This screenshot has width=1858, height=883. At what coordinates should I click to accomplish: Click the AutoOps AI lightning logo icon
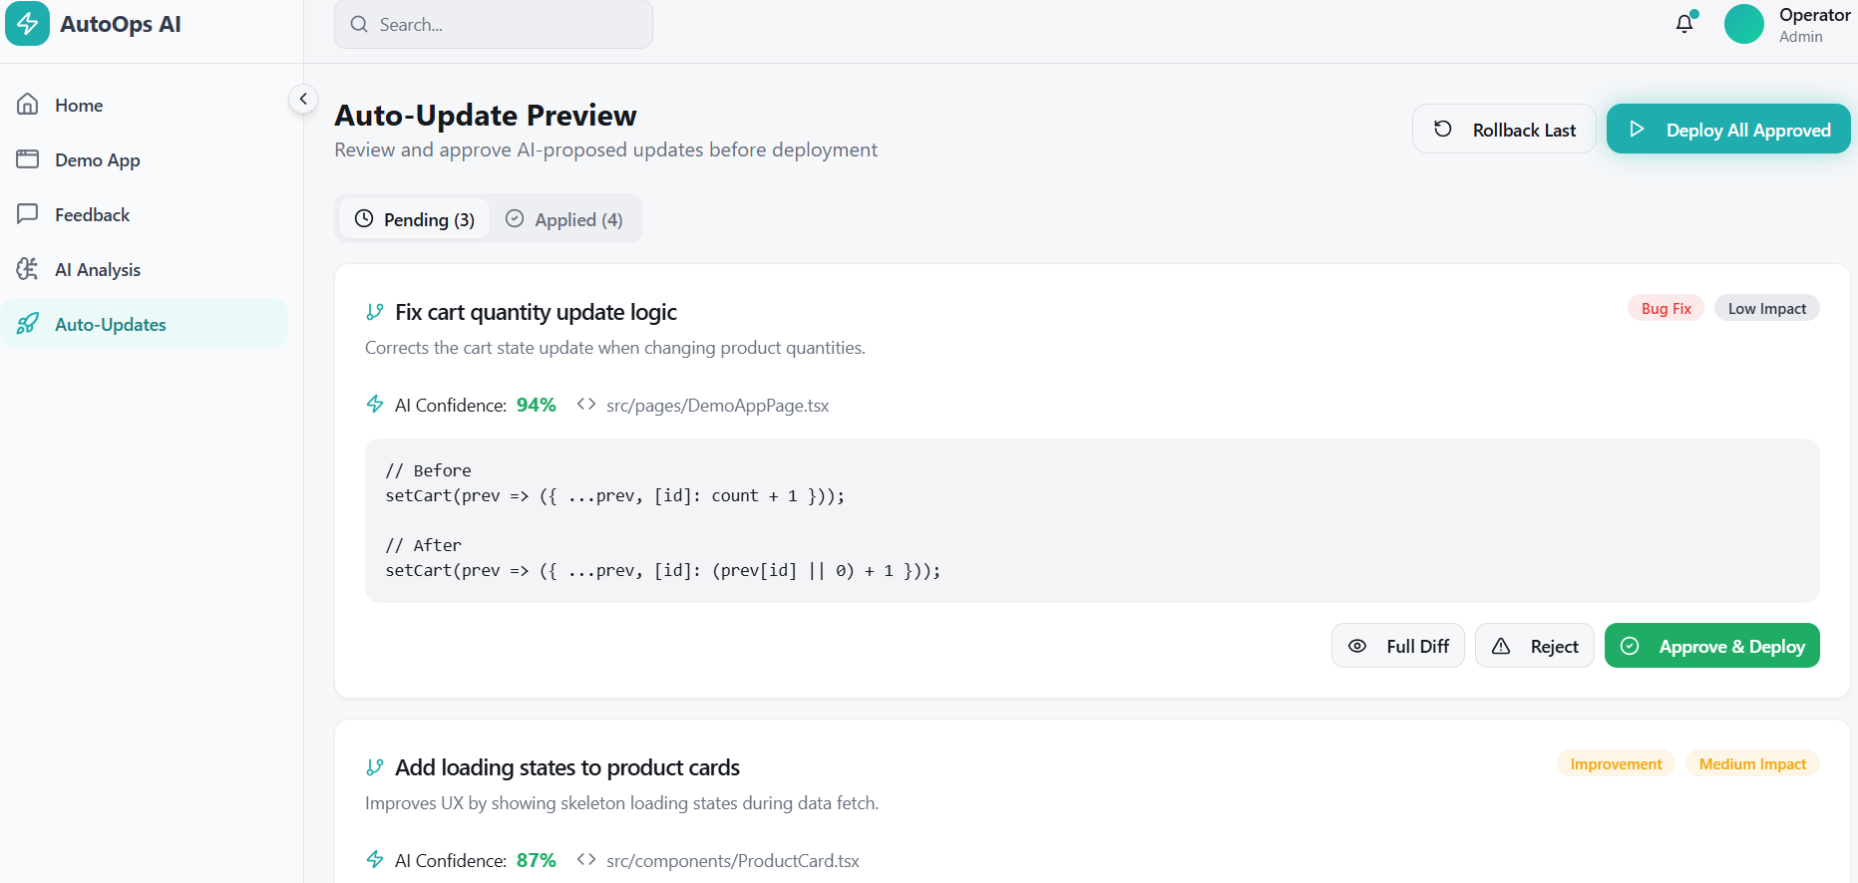27,24
